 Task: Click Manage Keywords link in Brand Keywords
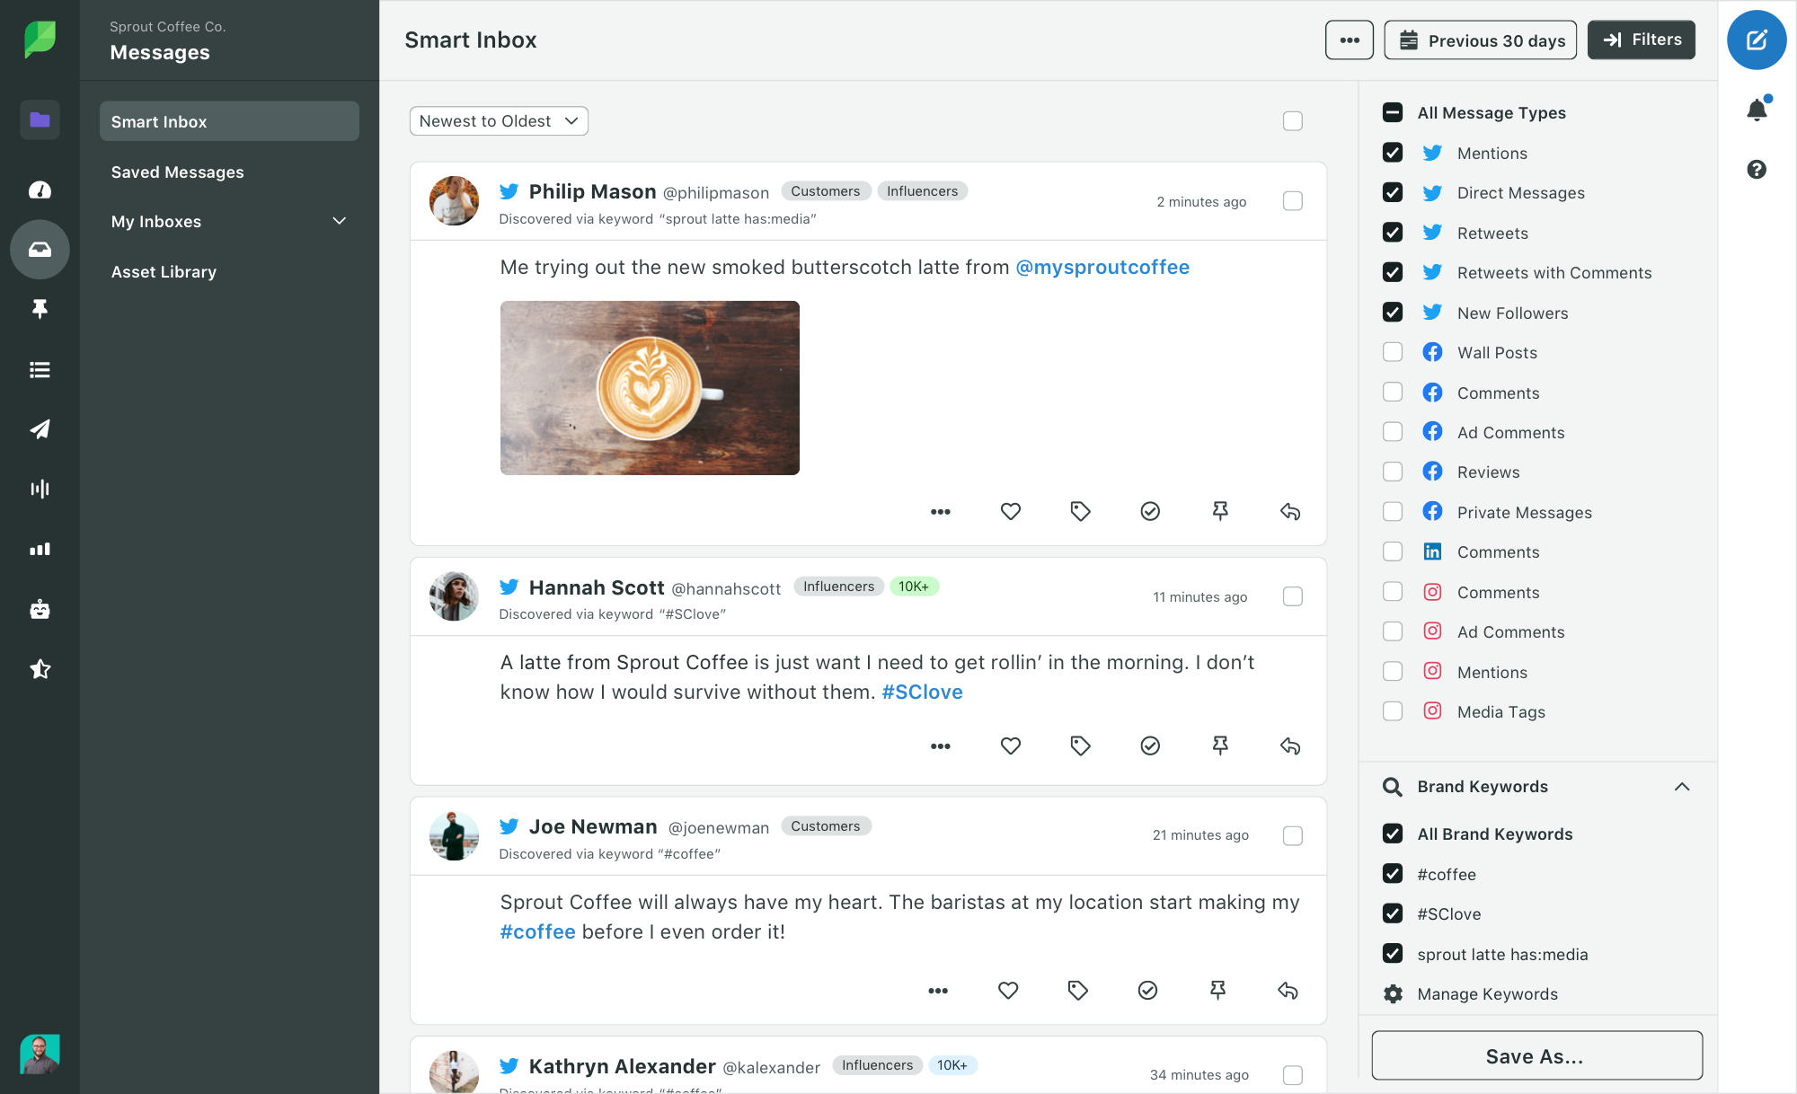1486,993
